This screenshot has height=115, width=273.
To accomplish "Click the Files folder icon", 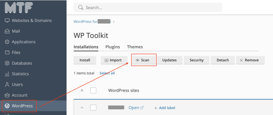I will [7, 52].
